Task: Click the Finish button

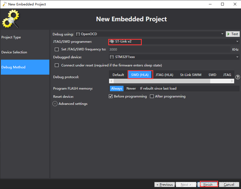Action: (208, 184)
